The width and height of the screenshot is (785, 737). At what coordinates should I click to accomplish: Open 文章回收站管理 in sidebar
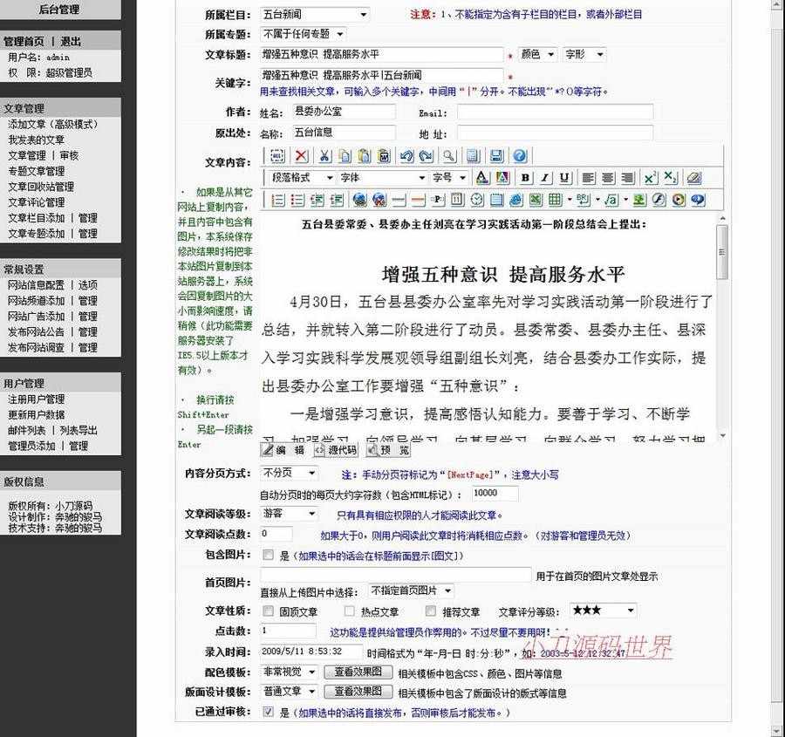pyautogui.click(x=41, y=187)
